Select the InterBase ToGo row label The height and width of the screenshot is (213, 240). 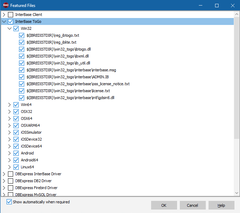pos(28,21)
